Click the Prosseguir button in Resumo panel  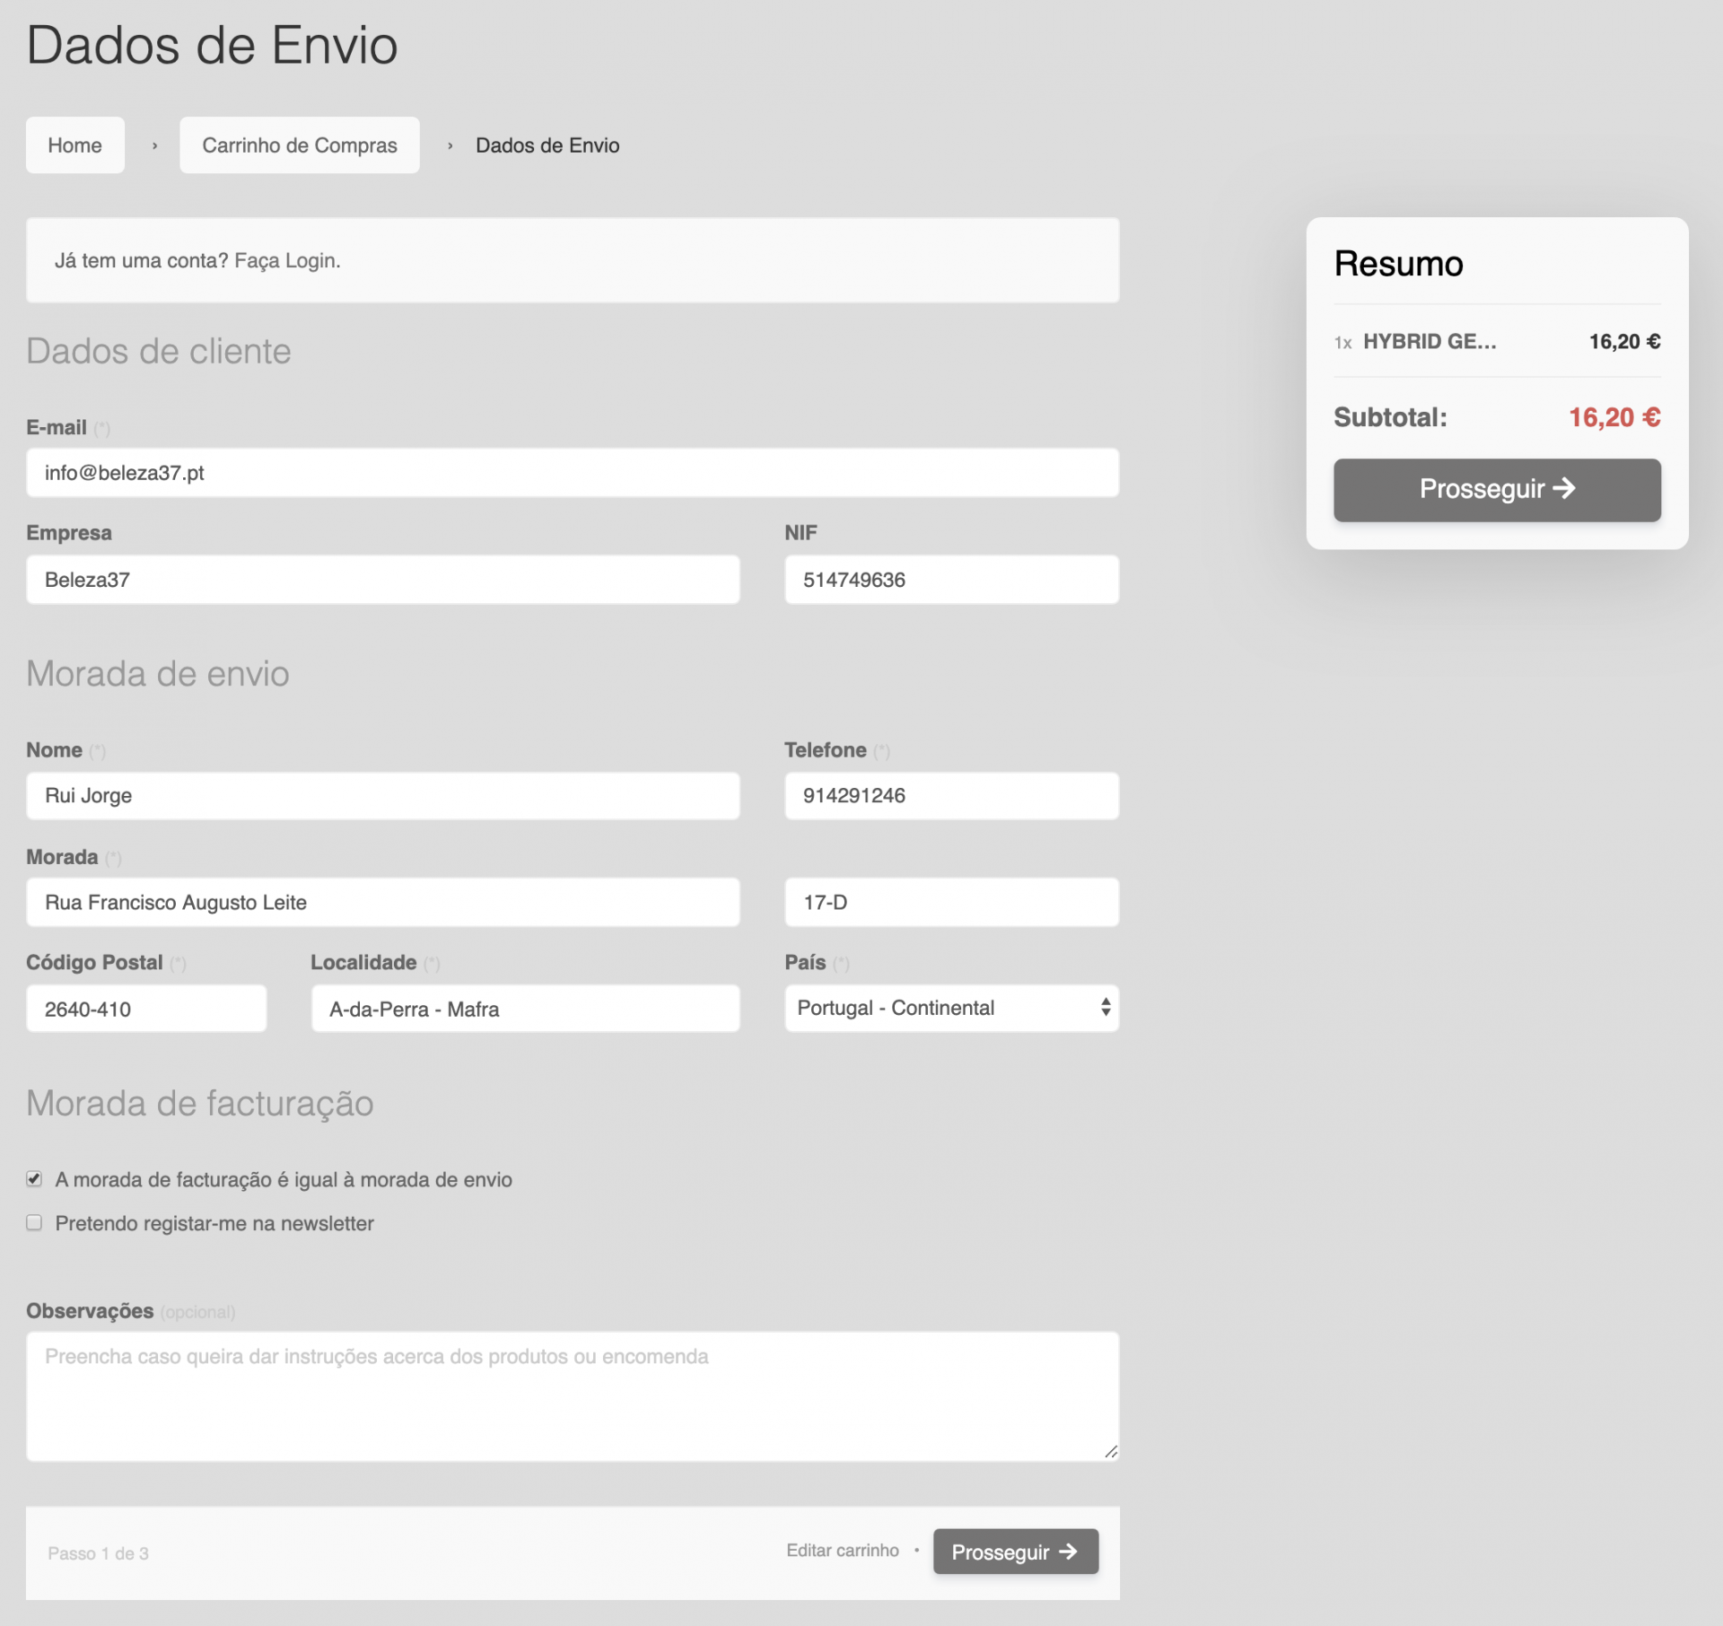click(x=1496, y=489)
